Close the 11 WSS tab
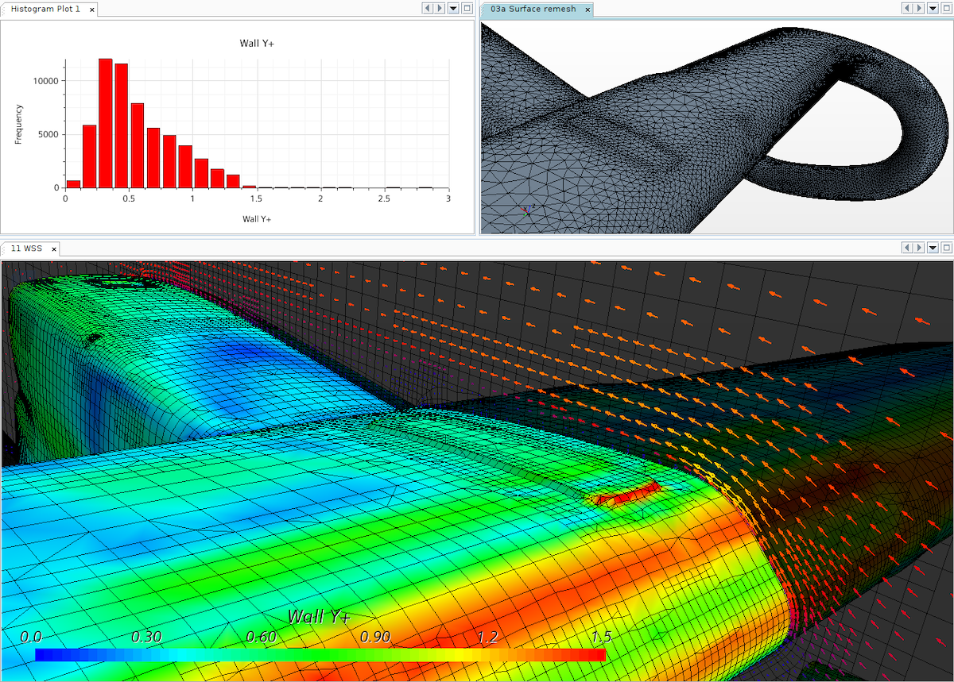The image size is (954, 682). (54, 249)
